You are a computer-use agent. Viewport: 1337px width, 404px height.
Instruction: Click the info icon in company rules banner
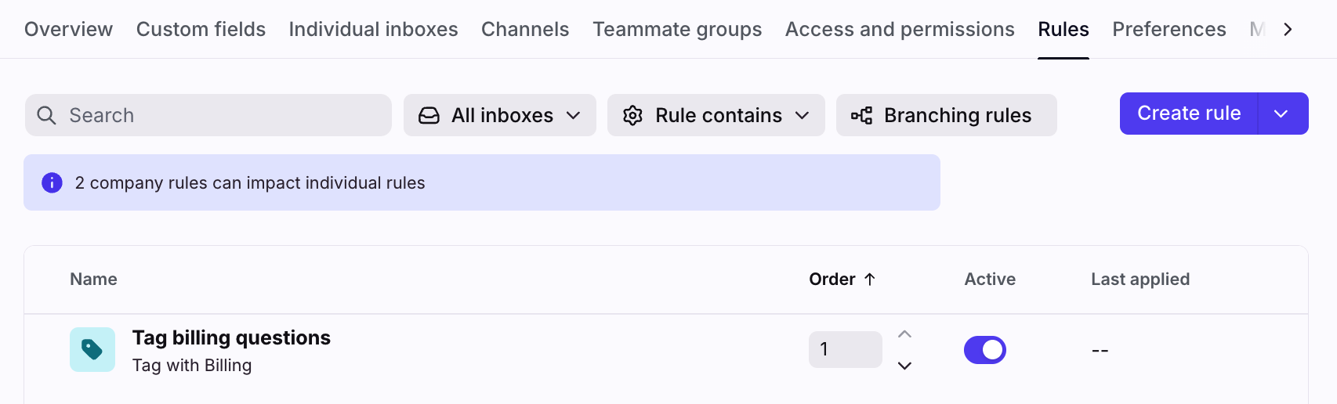[52, 182]
